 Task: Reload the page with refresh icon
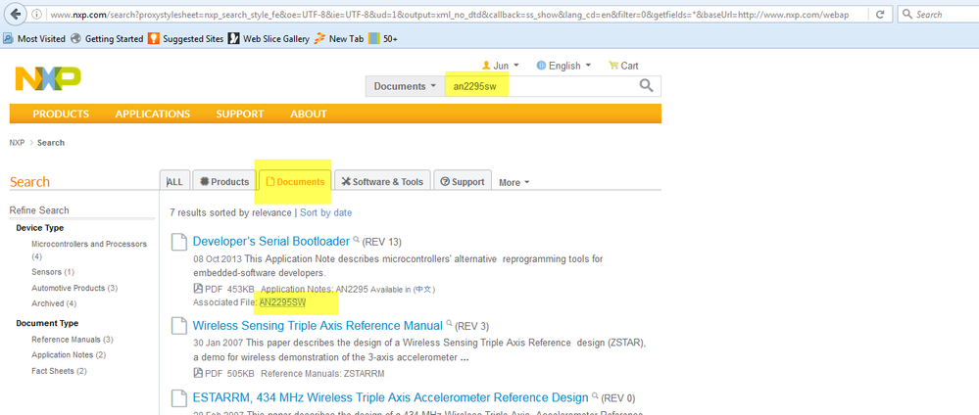(x=880, y=15)
